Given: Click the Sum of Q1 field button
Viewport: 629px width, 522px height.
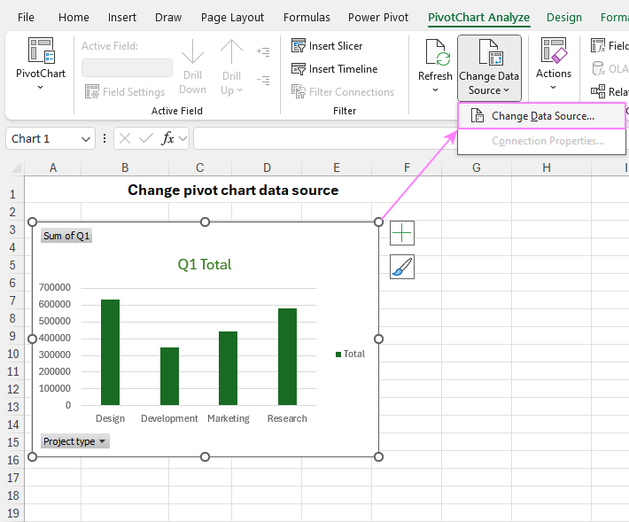Looking at the screenshot, I should [x=66, y=236].
